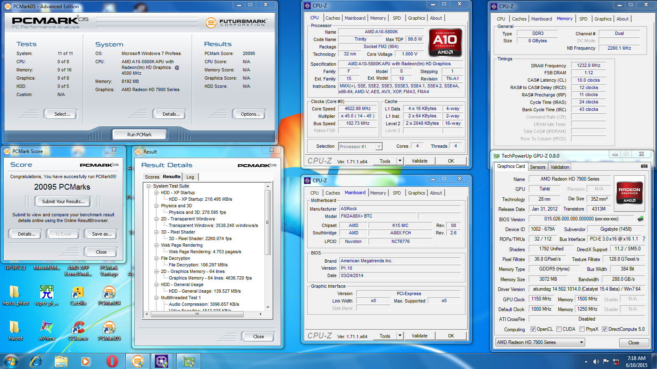Collapse the Multithreaded Test 1 node
657x369 pixels.
pyautogui.click(x=157, y=298)
